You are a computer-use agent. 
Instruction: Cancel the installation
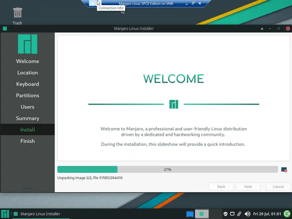coord(278,186)
